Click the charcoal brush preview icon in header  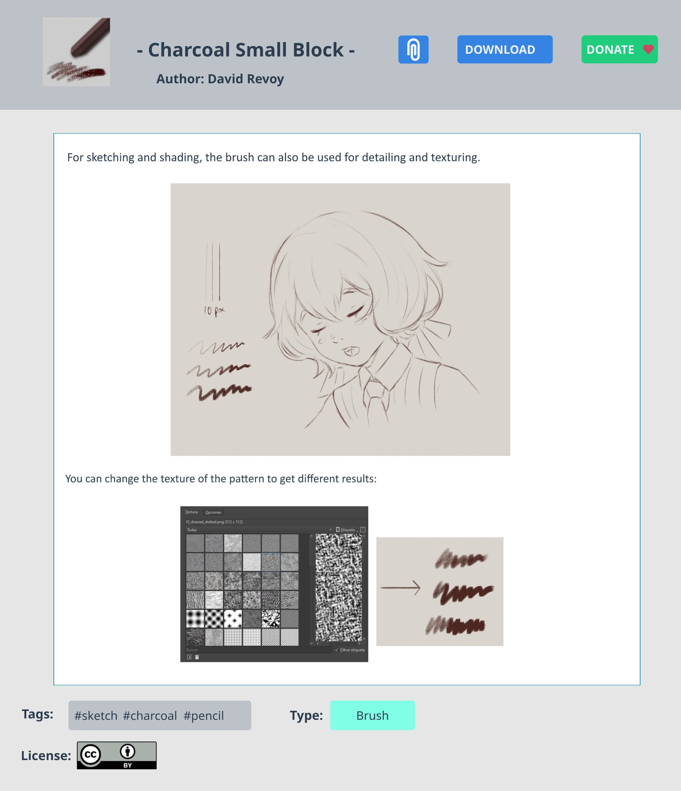point(76,52)
